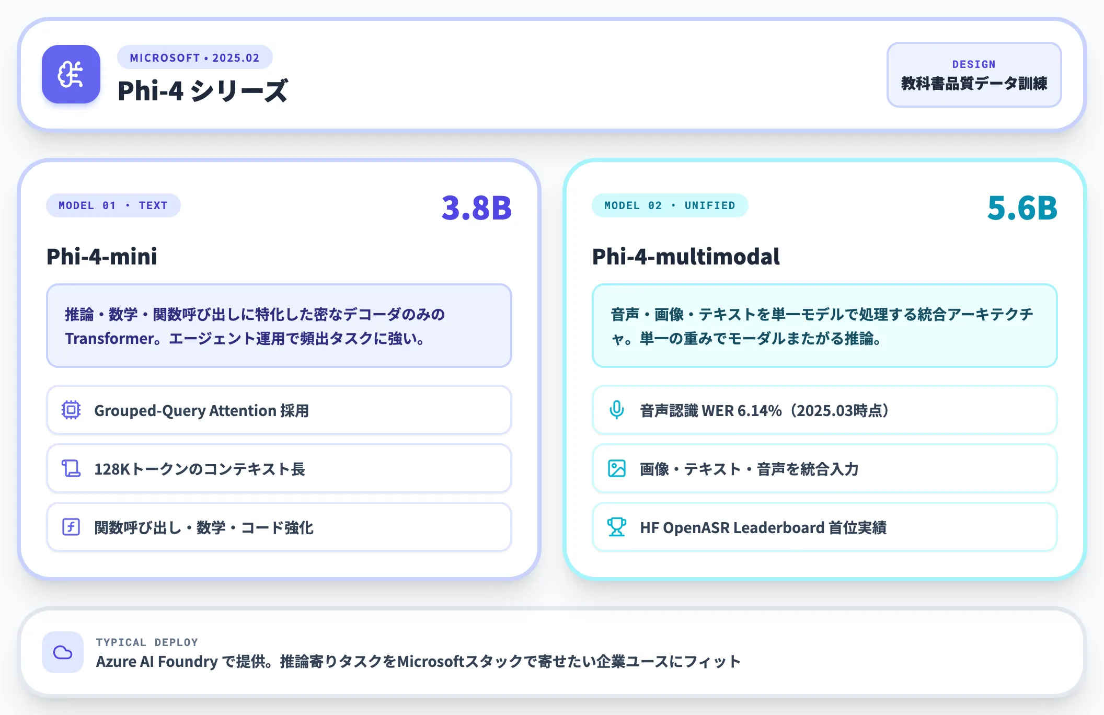Image resolution: width=1104 pixels, height=715 pixels.
Task: Click the image icon beside 画像・テキスト・音声
Action: (x=617, y=469)
